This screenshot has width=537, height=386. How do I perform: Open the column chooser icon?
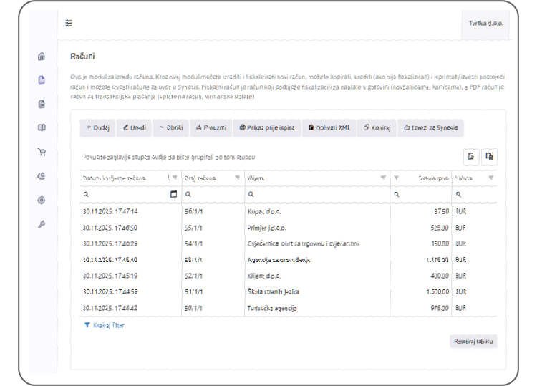click(x=489, y=156)
